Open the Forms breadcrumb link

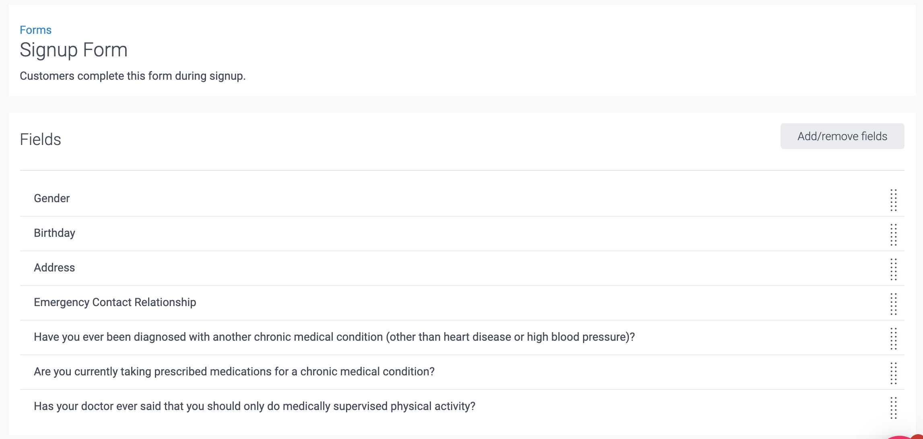point(35,29)
